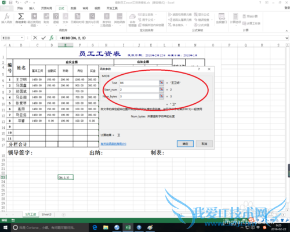Open the Watch Window (监视窗口) icon
This screenshot has width=290, height=232.
[x=222, y=17]
